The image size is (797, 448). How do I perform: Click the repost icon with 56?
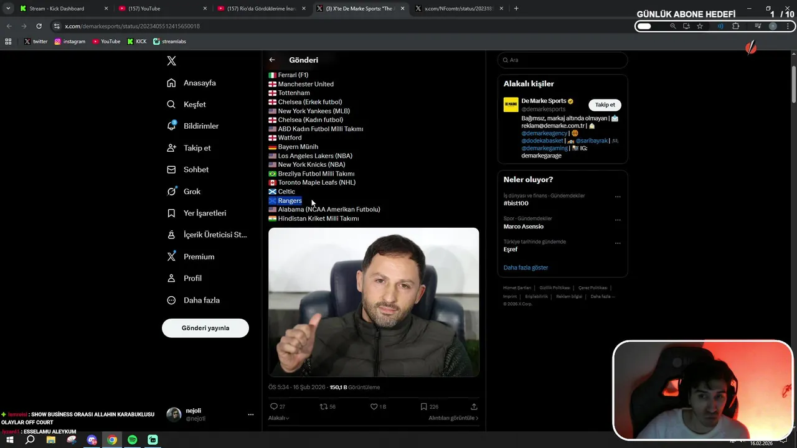point(323,406)
